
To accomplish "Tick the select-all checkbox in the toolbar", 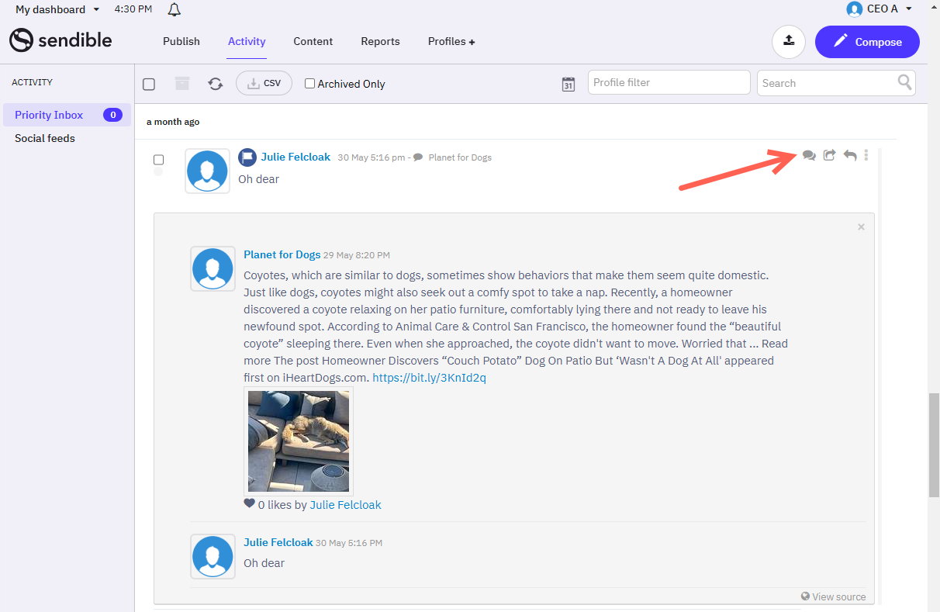I will pos(149,84).
